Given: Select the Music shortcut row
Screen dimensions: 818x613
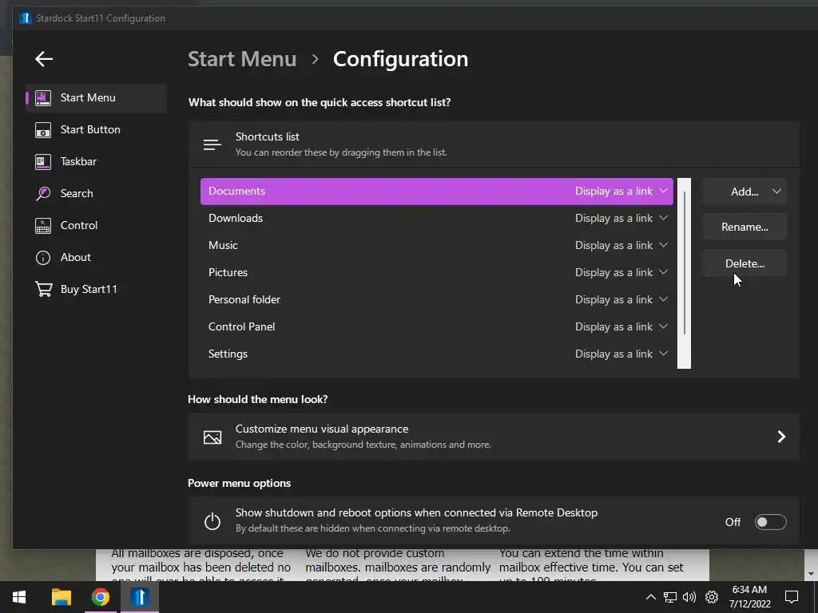Looking at the screenshot, I should pos(437,246).
